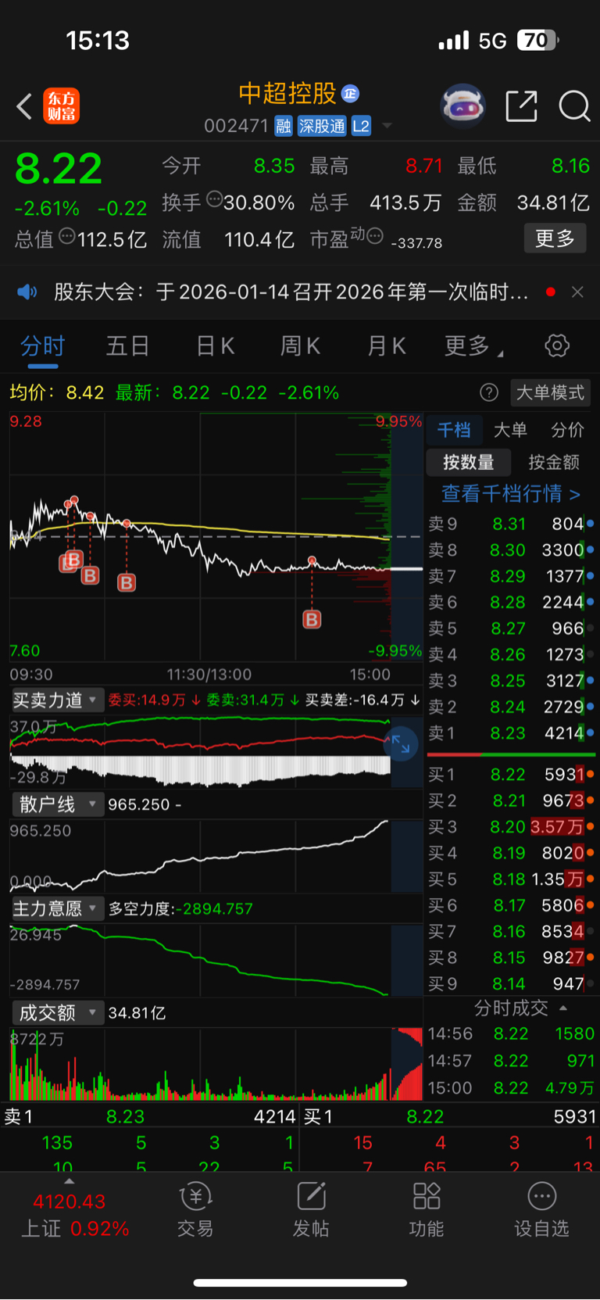The image size is (600, 1300).
Task: Switch to 周K chart tab
Action: 300,346
